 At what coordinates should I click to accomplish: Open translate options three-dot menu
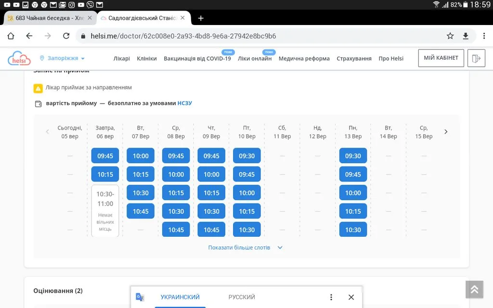pos(331,297)
